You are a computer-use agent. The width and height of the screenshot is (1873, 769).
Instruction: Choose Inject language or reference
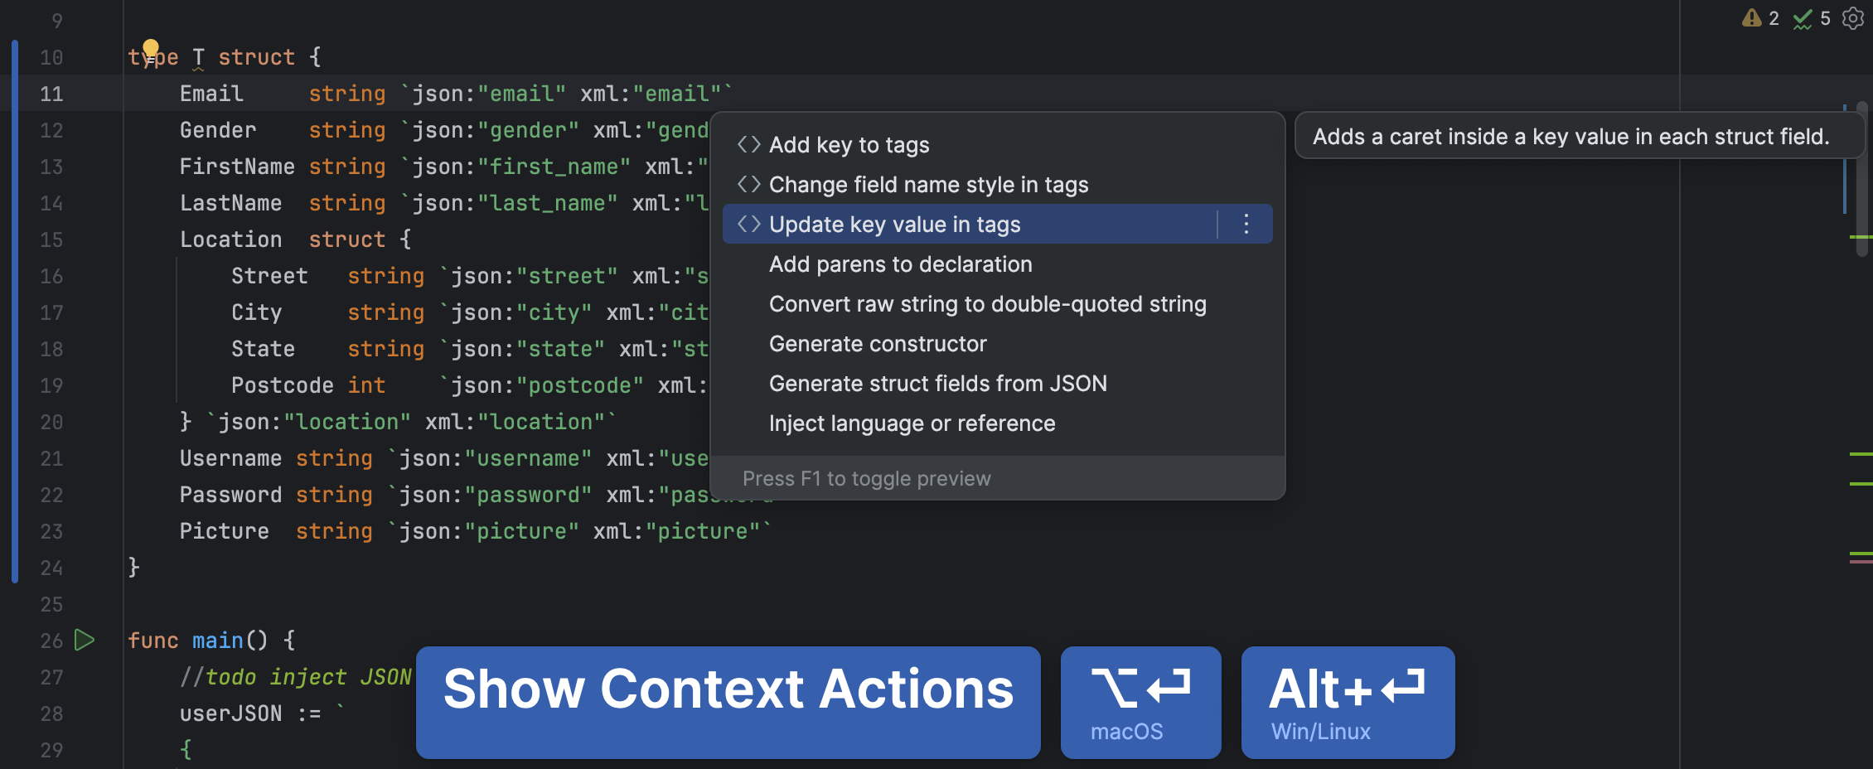pyautogui.click(x=912, y=423)
